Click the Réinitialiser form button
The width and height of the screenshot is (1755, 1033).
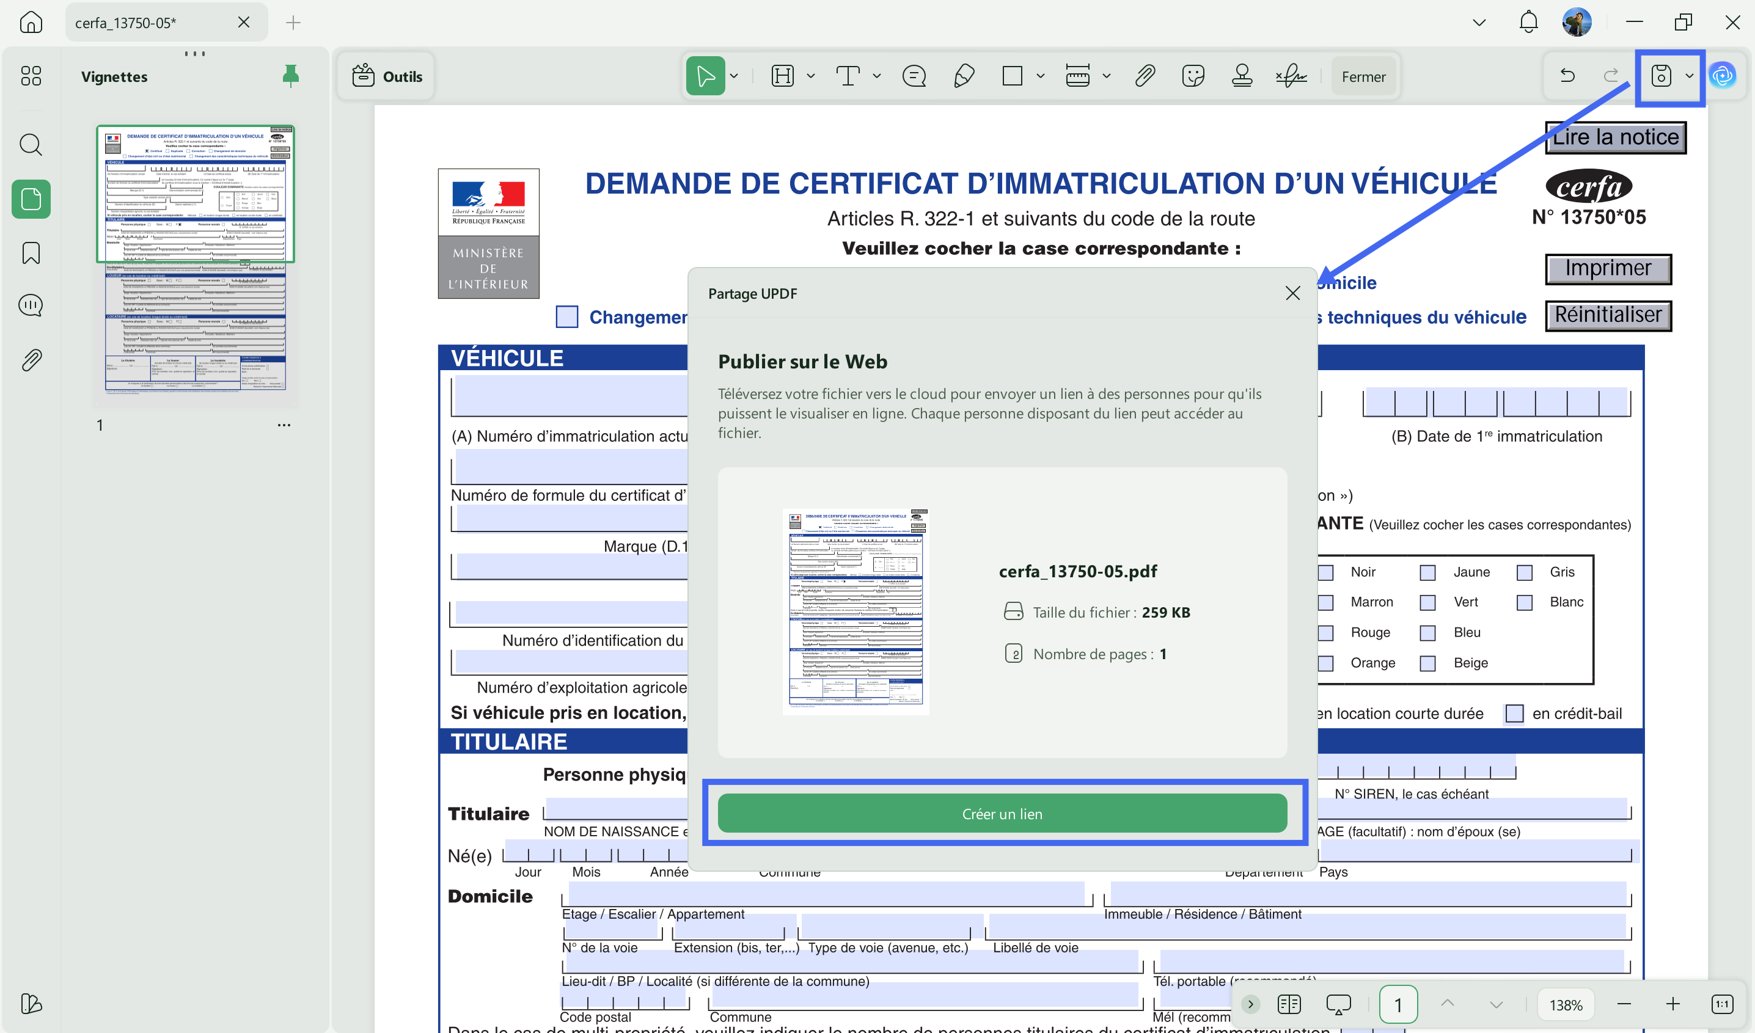tap(1608, 315)
